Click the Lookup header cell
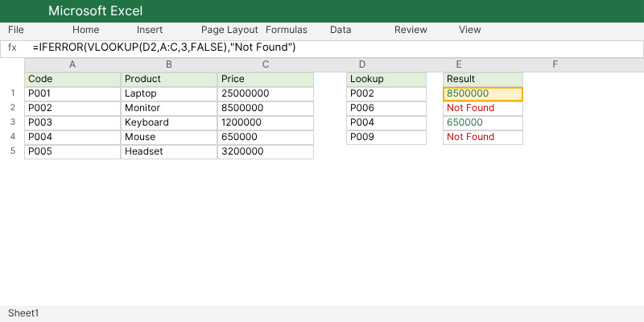This screenshot has height=322, width=644. [386, 80]
